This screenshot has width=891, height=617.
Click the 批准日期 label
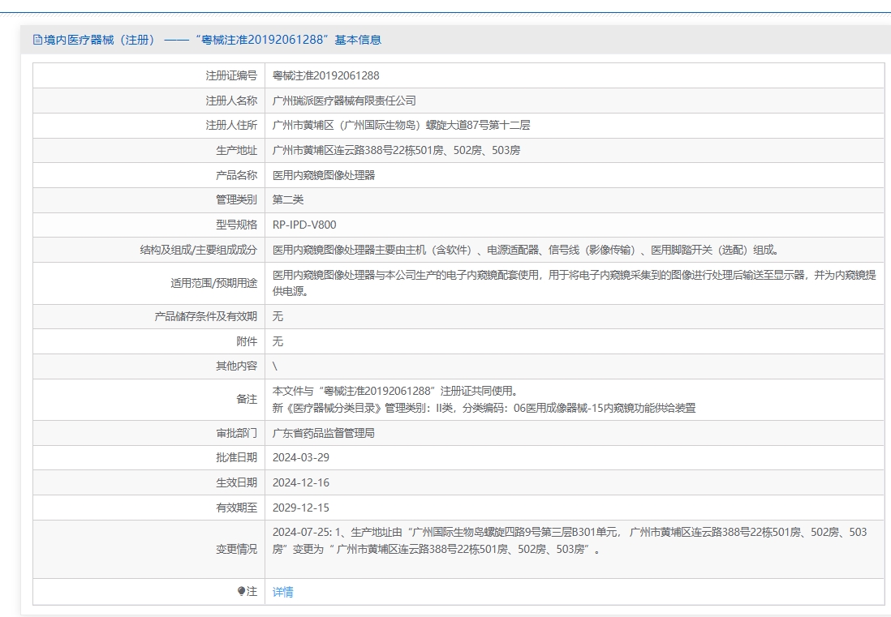click(x=236, y=457)
